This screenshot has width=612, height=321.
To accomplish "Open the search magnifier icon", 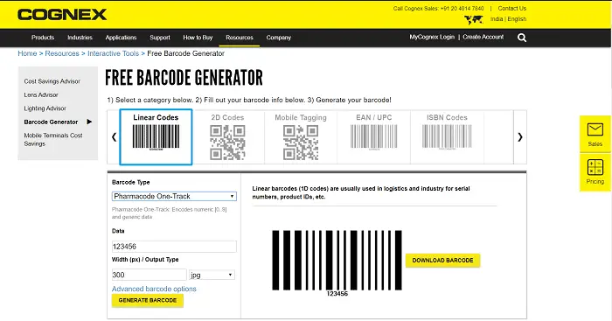I will 522,38.
